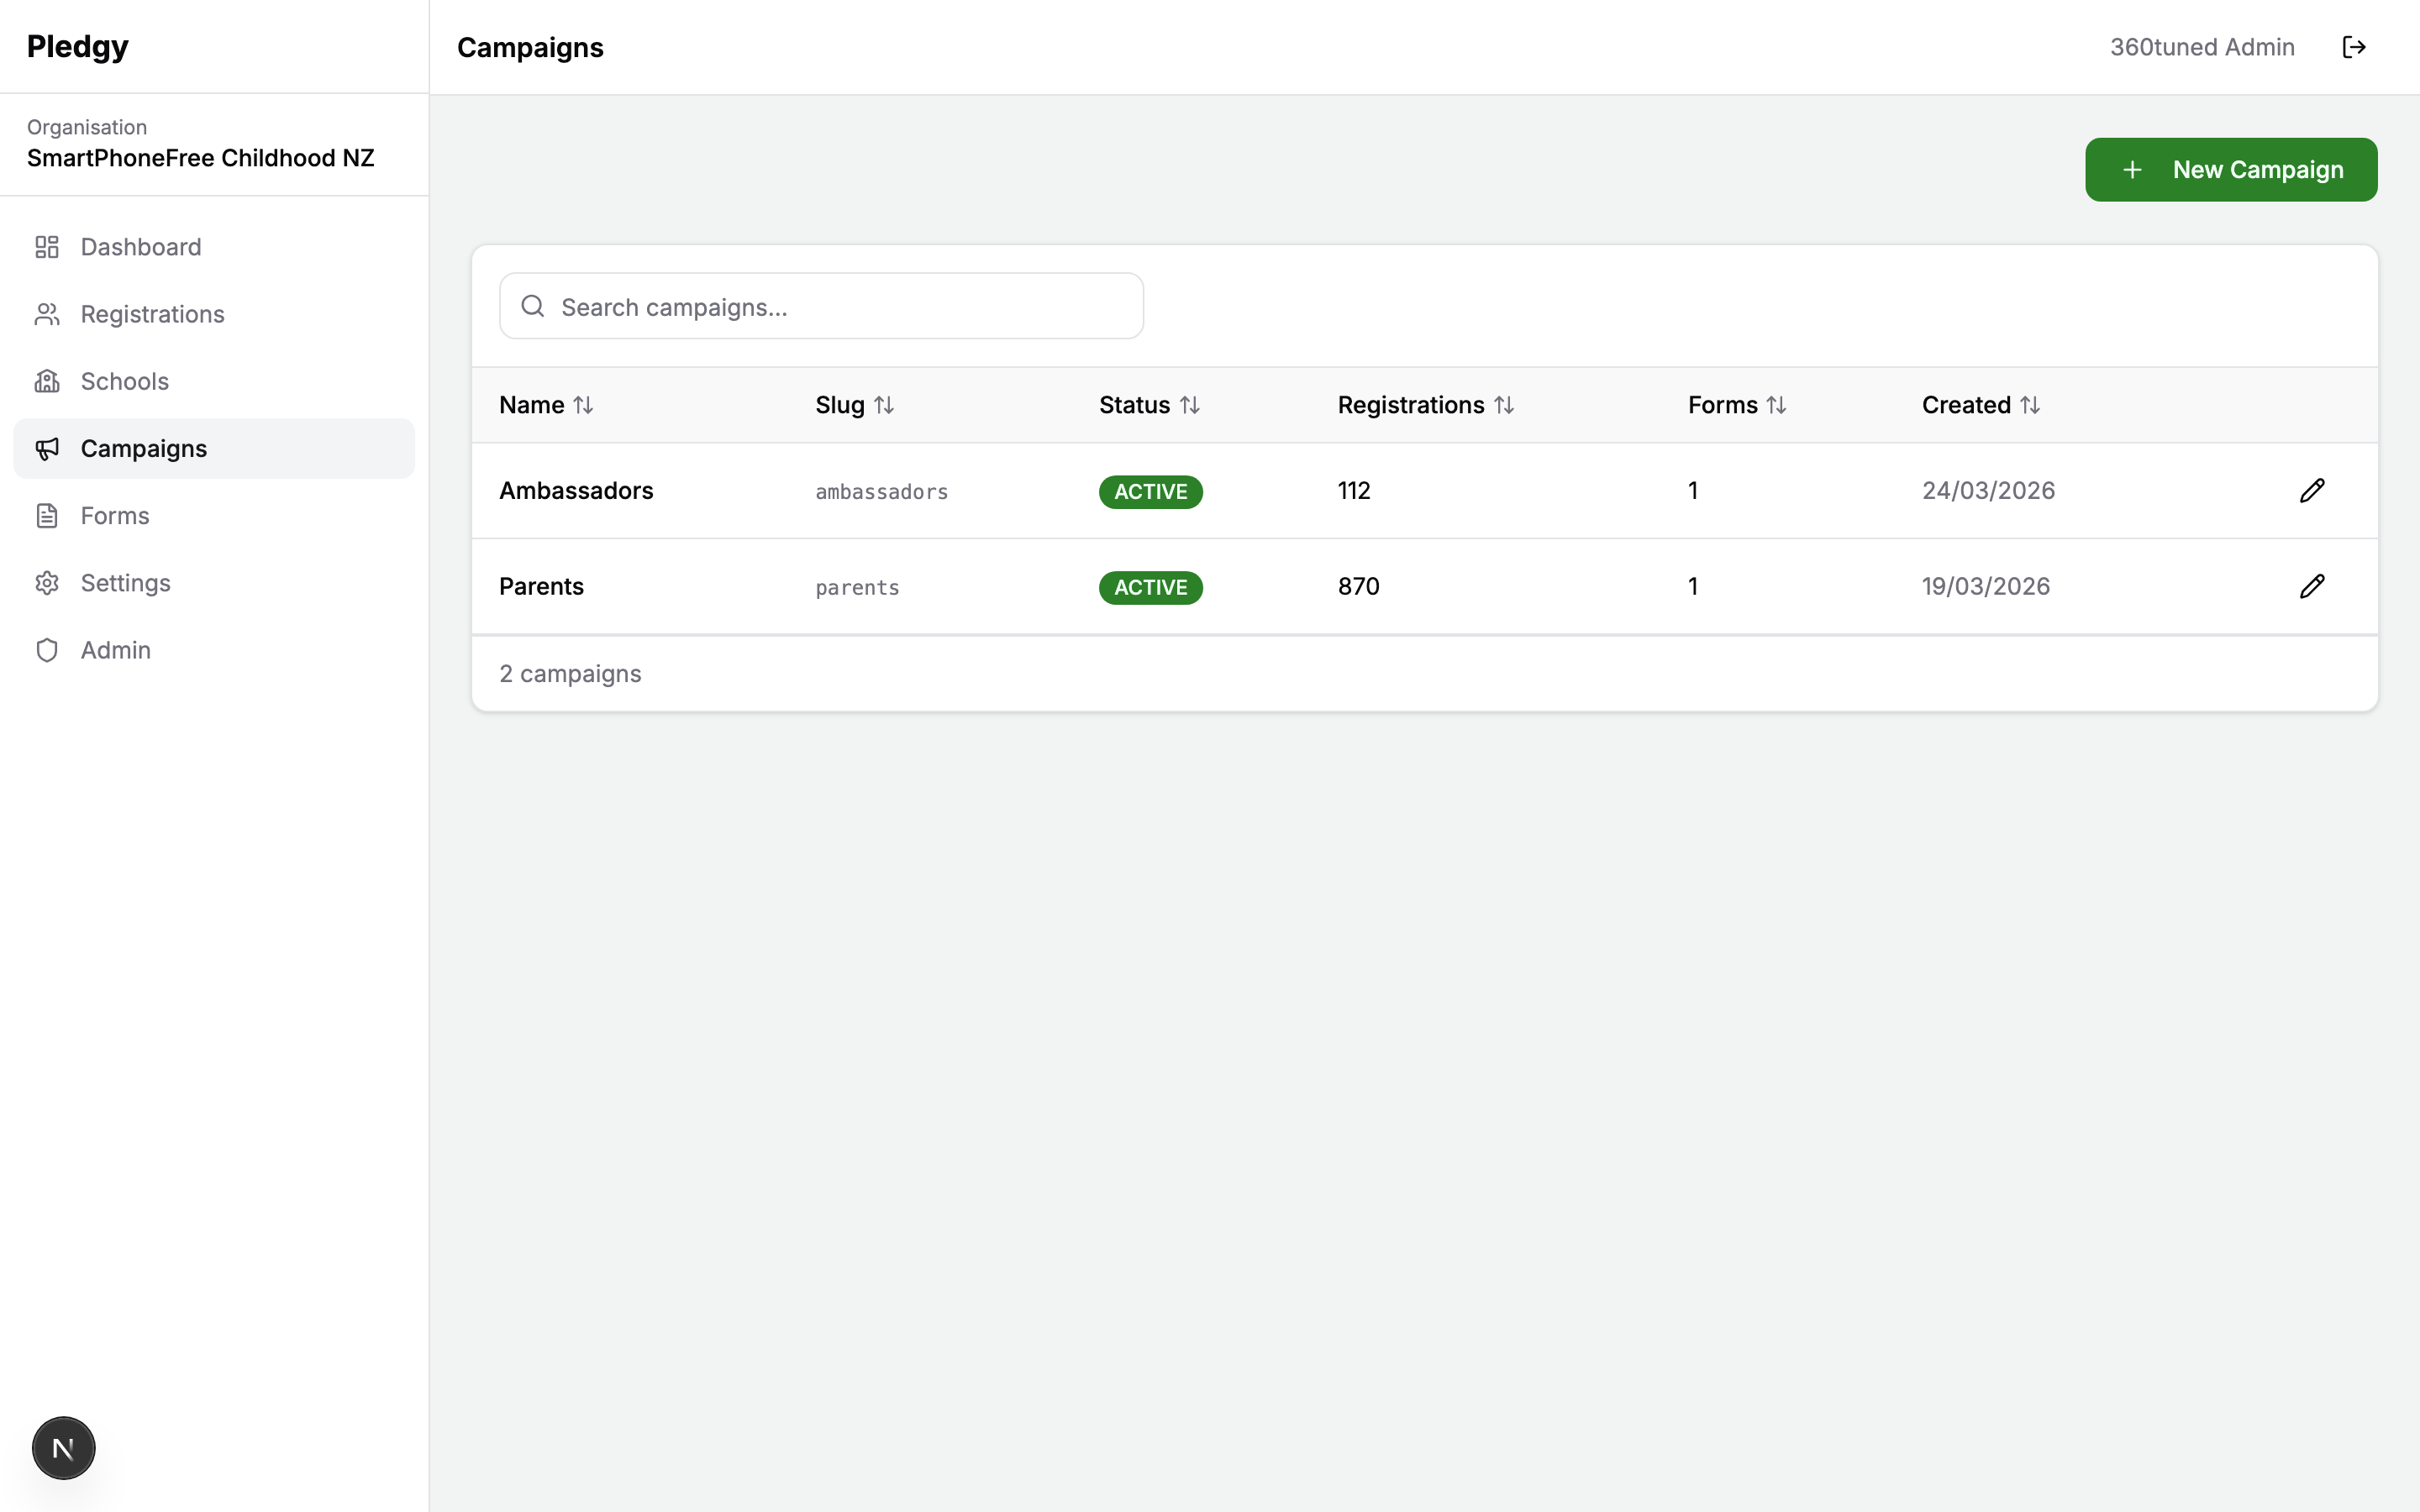Open the Next.js dev tools N badge
Image resolution: width=2420 pixels, height=1512 pixels.
63,1447
